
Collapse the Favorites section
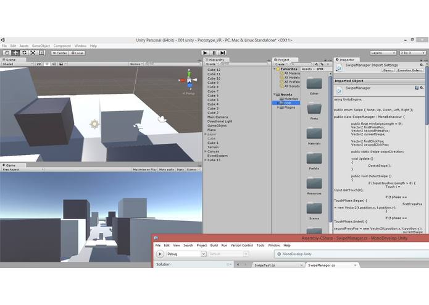coord(275,69)
